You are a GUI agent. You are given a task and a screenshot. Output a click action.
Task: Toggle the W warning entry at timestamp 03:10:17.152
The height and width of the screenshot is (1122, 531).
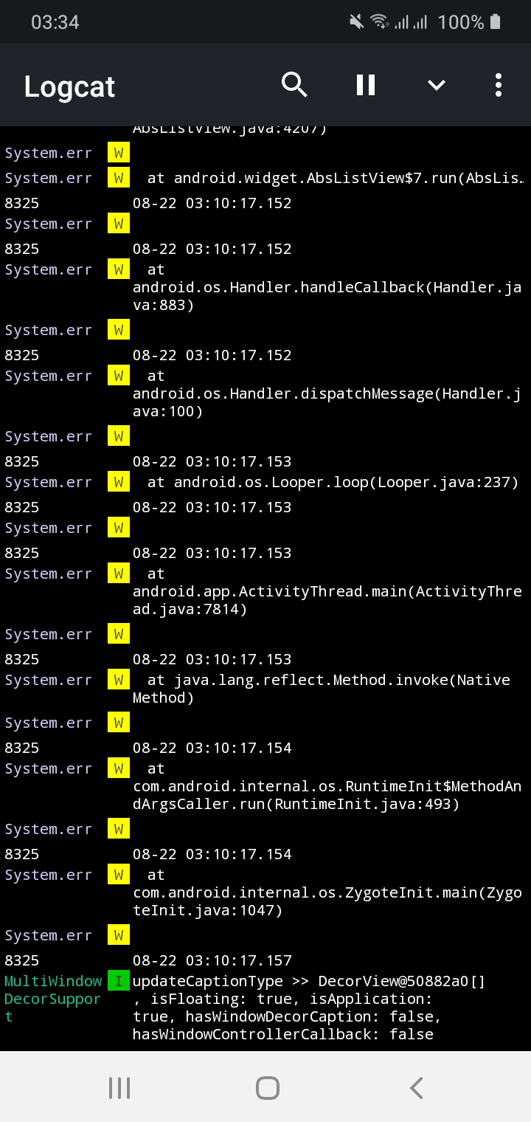click(x=118, y=223)
